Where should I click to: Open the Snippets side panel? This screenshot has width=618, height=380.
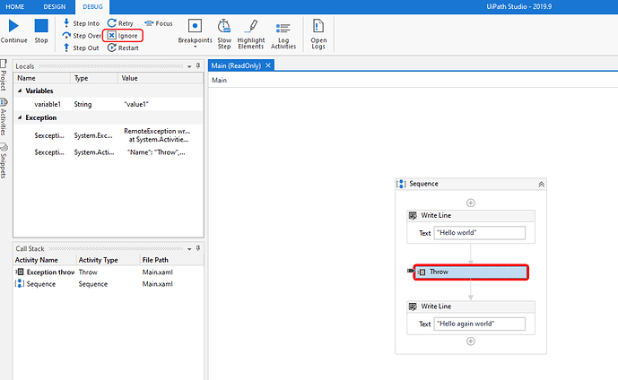click(x=4, y=160)
